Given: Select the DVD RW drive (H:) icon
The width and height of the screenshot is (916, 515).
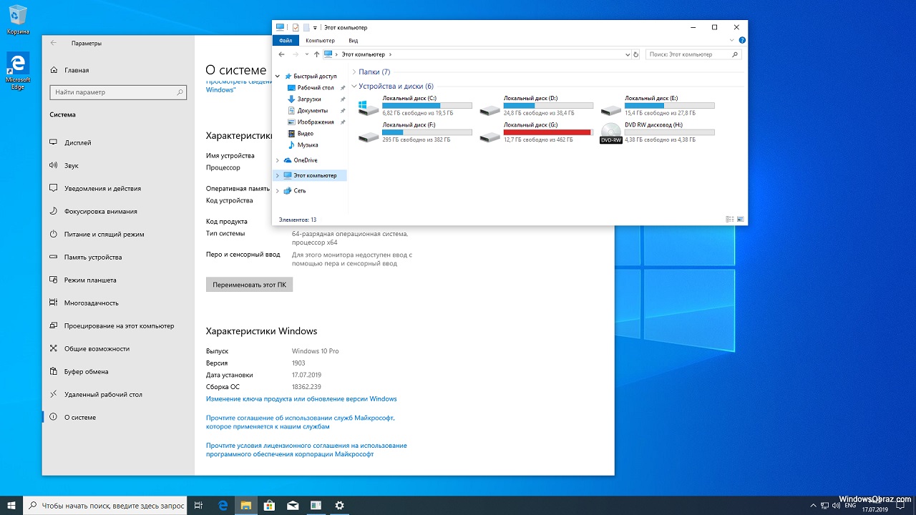Looking at the screenshot, I should tap(610, 134).
